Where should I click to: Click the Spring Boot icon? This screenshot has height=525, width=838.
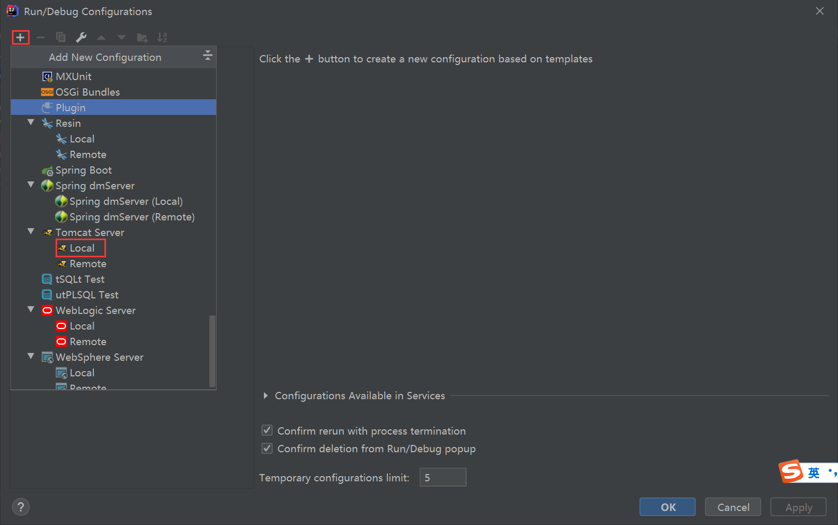47,171
